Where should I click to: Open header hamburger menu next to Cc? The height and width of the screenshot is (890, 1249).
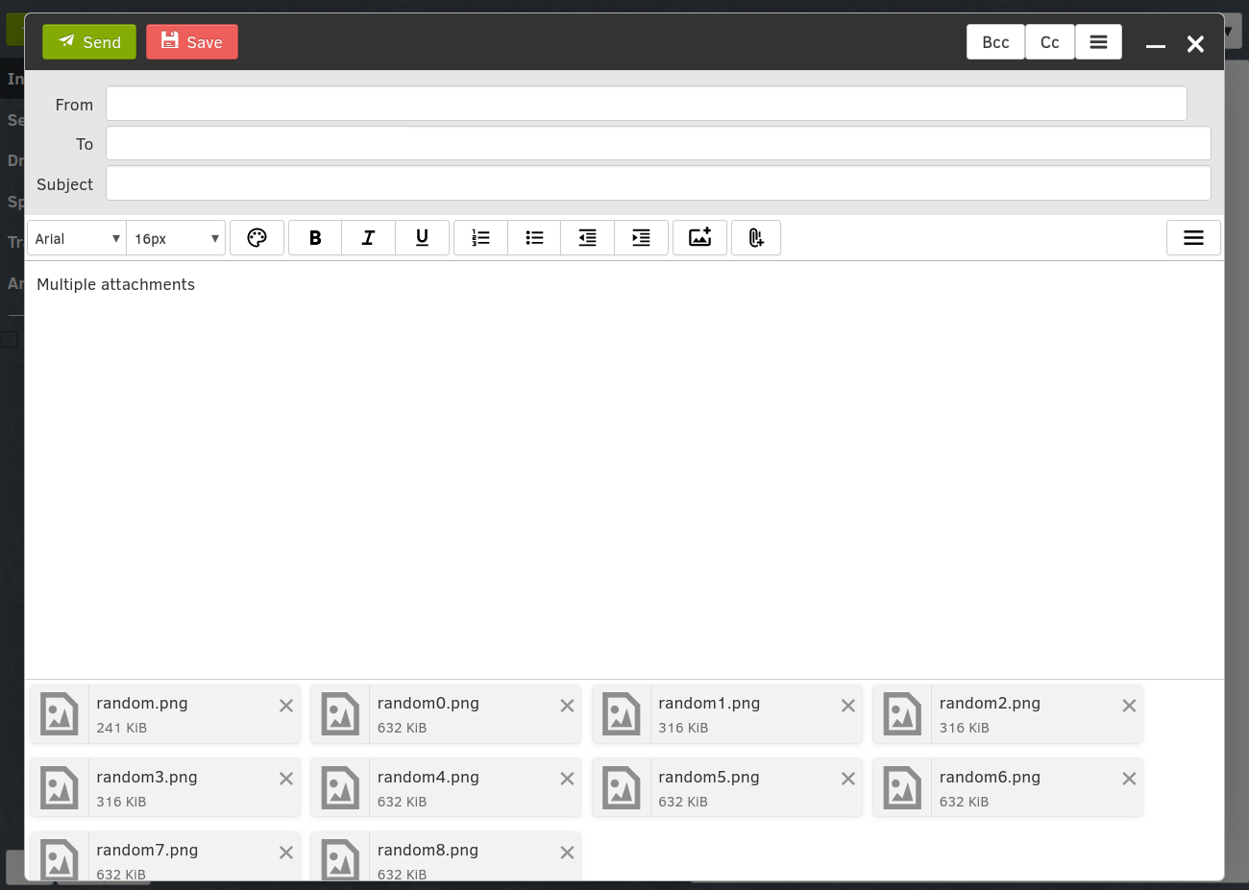(x=1098, y=42)
